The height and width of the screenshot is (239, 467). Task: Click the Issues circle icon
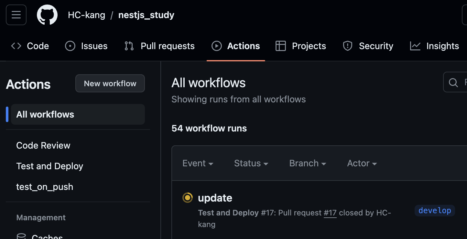coord(70,46)
